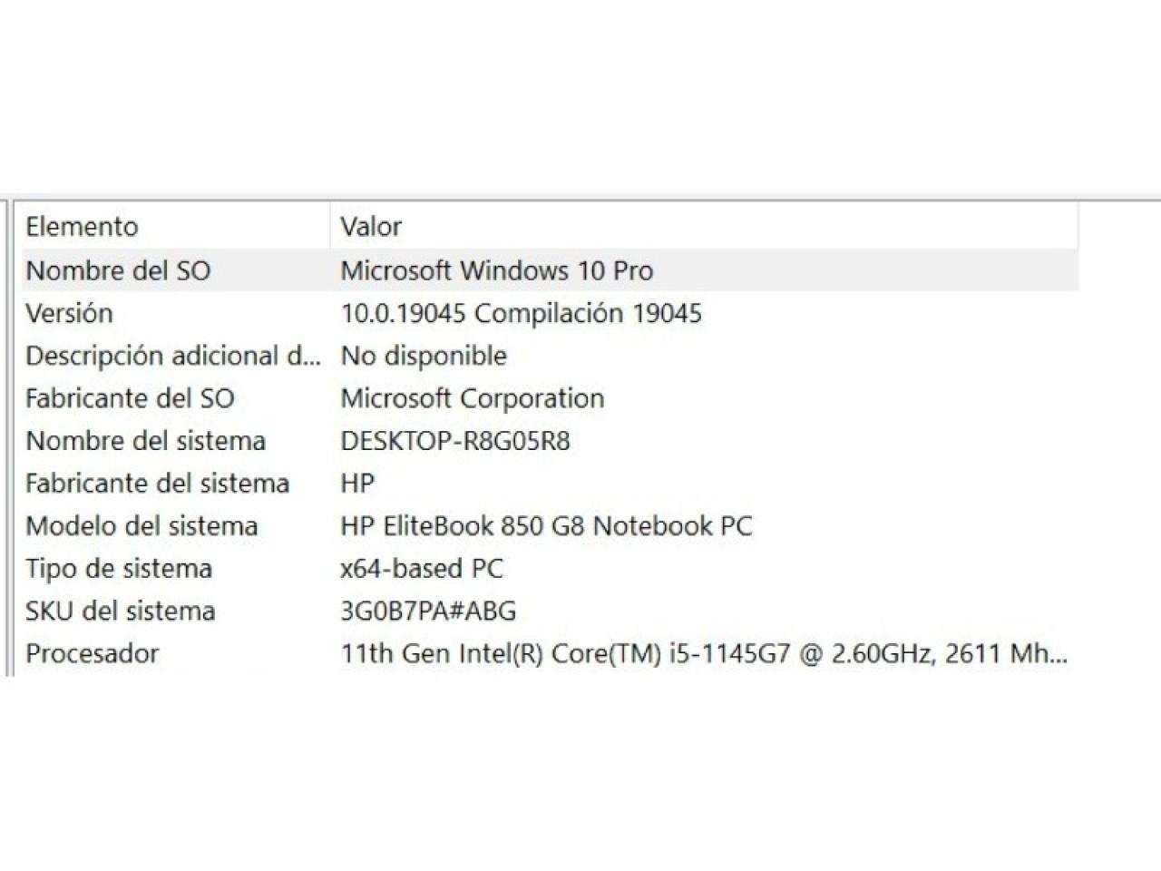This screenshot has height=871, width=1161.
Task: Select the "Modelo del sistema" row label
Action: pos(141,526)
